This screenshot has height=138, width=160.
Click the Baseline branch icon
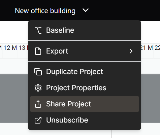38,30
